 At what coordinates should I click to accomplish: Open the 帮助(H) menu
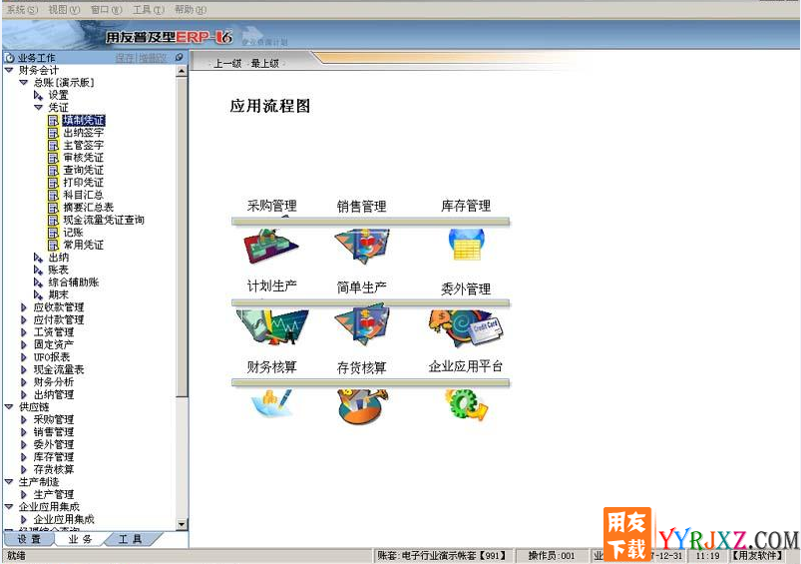tap(191, 9)
